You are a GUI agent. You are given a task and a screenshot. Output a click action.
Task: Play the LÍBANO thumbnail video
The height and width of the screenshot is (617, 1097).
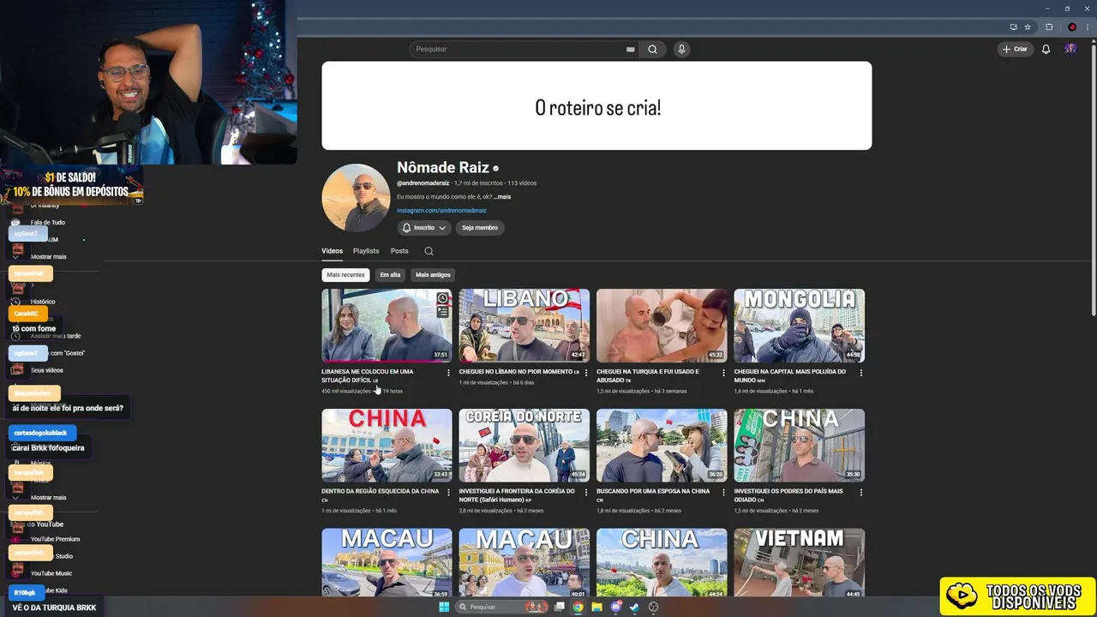[x=524, y=326]
